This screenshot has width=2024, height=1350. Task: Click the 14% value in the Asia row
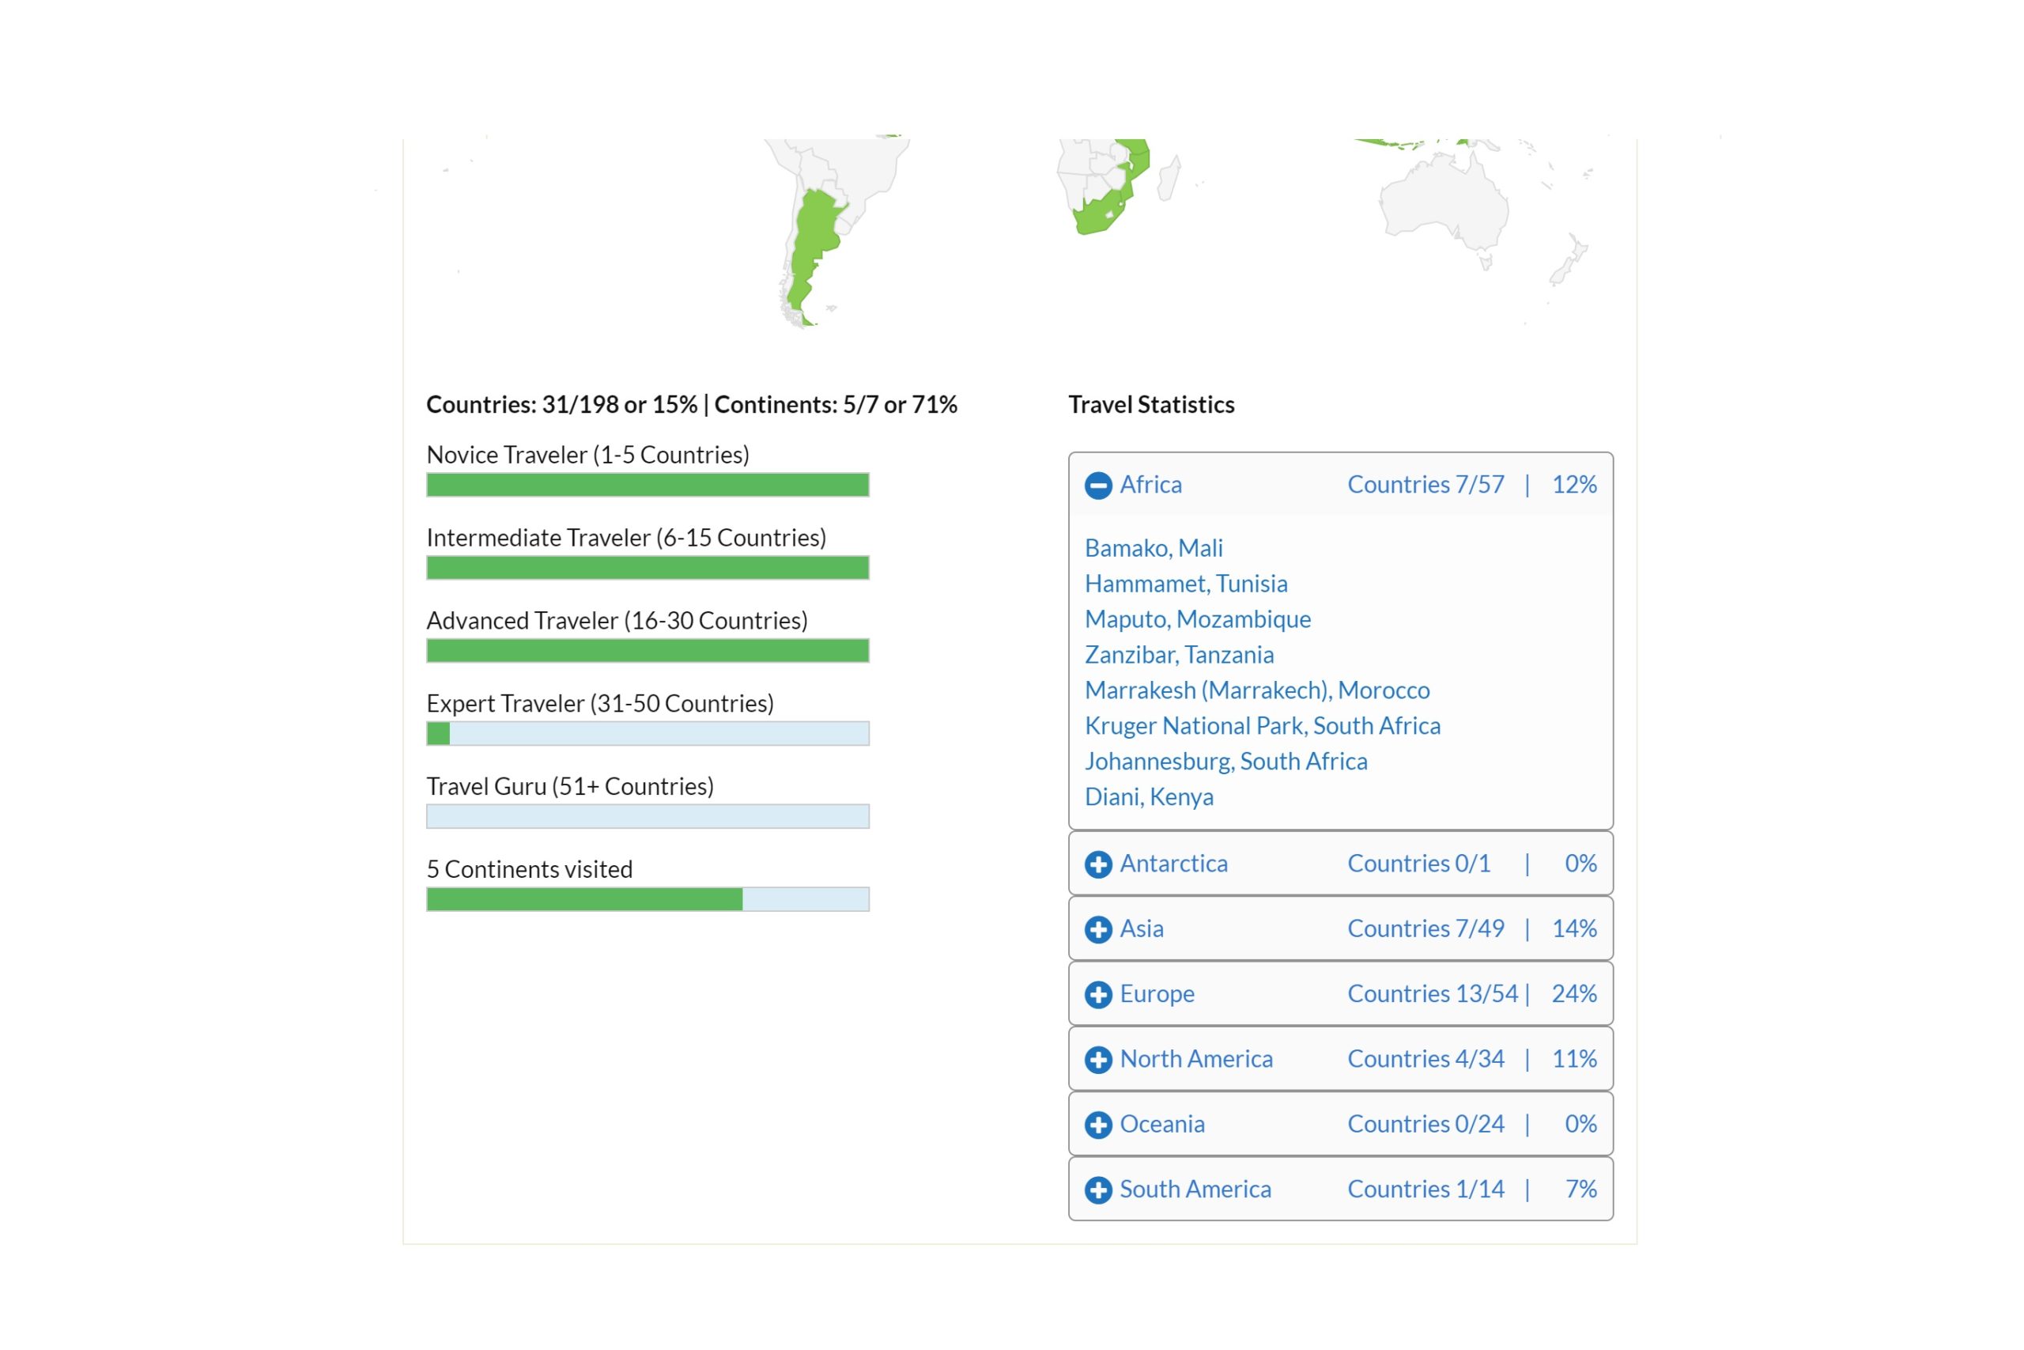[1574, 929]
